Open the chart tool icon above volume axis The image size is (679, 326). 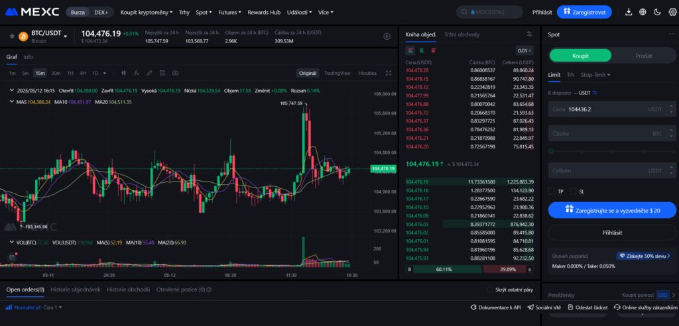[x=12, y=257]
